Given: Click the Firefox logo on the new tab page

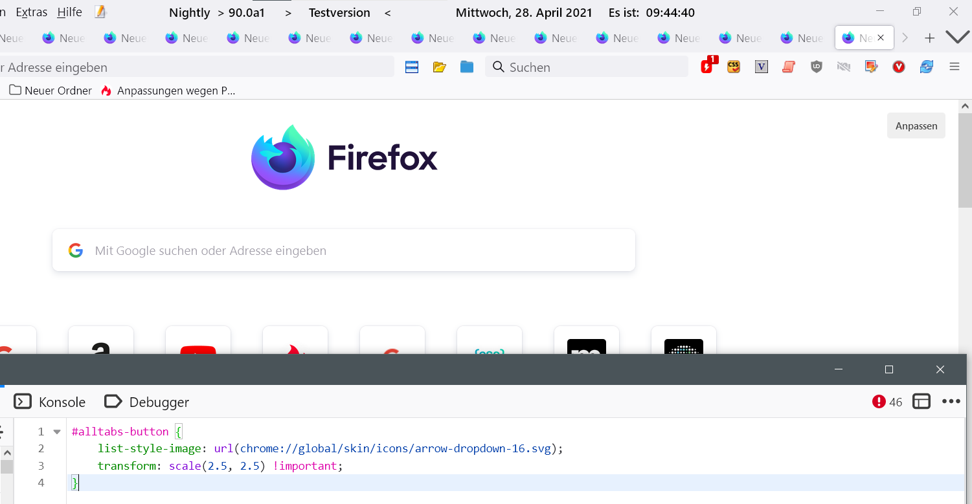Looking at the screenshot, I should (x=283, y=157).
